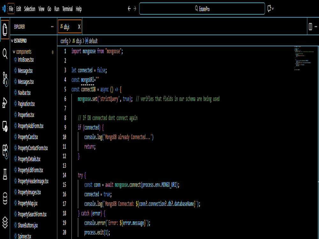The image size is (319, 239).
Task: Click line number 14 in the gutter
Action: tap(64, 175)
